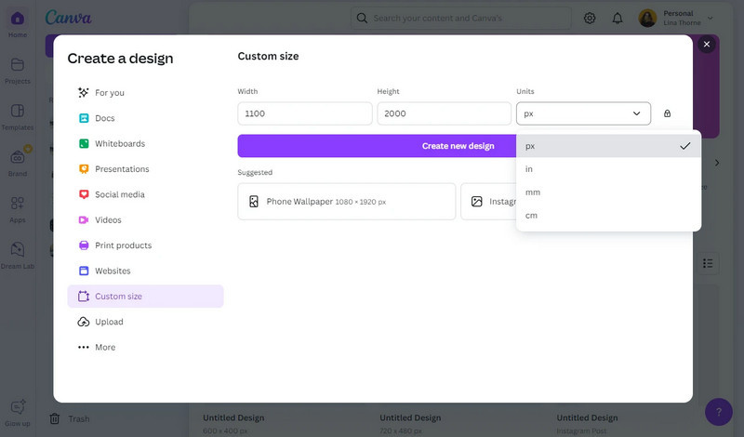Open the settings gear icon
Screen dimensions: 744x437
[590, 18]
